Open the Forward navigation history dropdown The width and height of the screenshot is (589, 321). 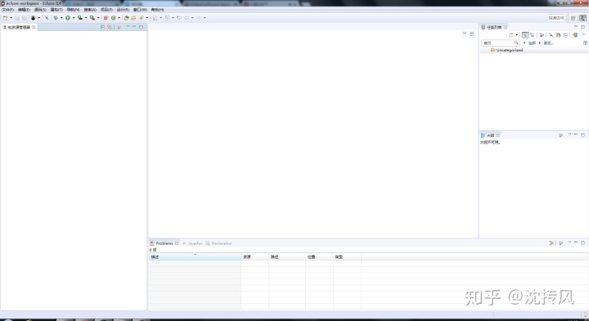[205, 18]
